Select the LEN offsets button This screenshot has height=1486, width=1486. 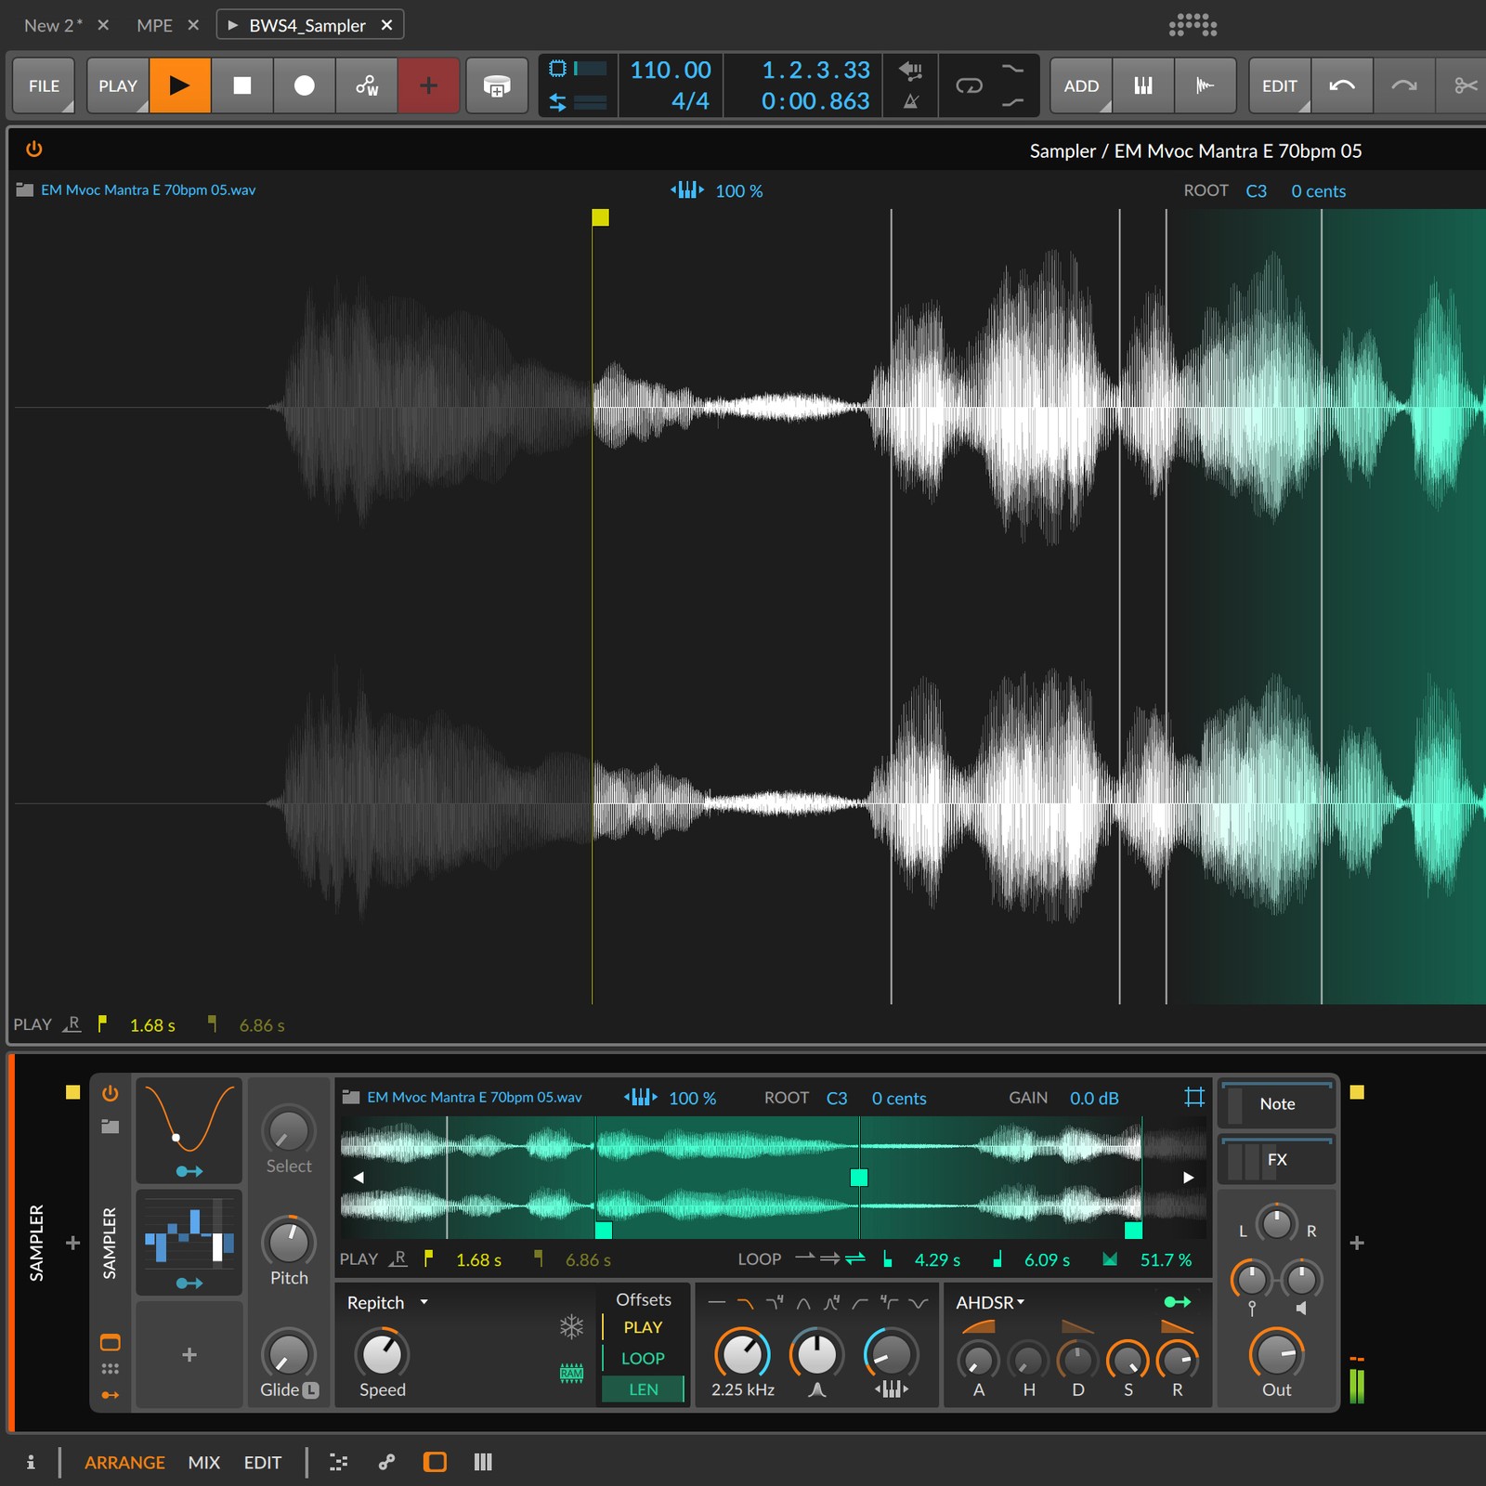[642, 1388]
